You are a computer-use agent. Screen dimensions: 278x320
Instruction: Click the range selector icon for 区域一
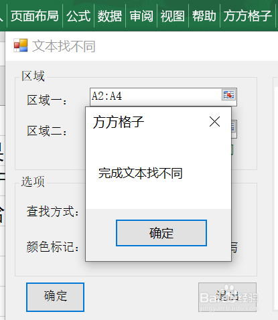(x=228, y=95)
